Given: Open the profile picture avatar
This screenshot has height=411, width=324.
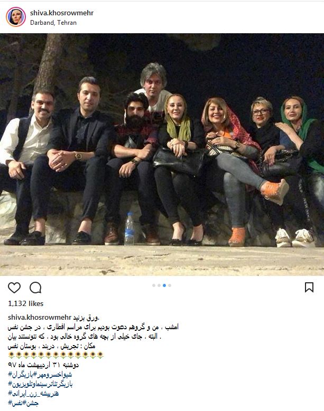Looking at the screenshot, I should coord(16,17).
